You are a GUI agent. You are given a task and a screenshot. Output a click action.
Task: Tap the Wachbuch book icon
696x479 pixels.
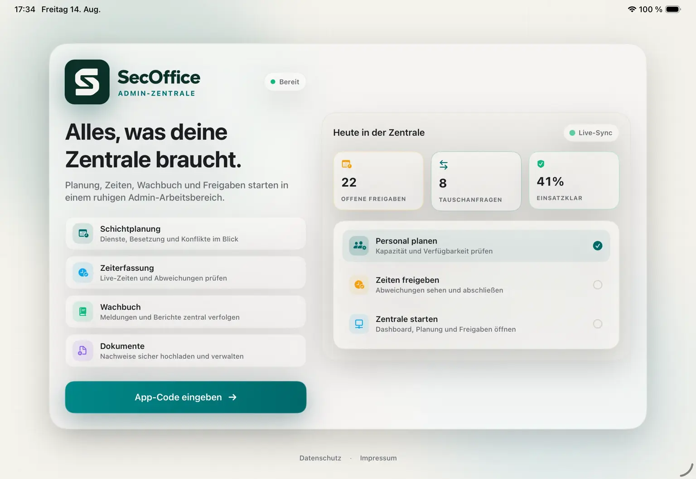click(x=83, y=311)
